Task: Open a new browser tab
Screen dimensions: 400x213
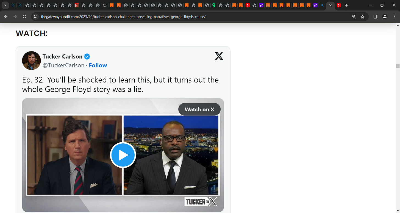Action: [346, 5]
